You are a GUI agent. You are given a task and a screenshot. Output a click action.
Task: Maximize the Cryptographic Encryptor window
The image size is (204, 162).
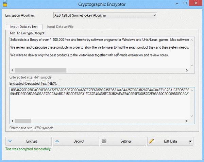point(185,3)
